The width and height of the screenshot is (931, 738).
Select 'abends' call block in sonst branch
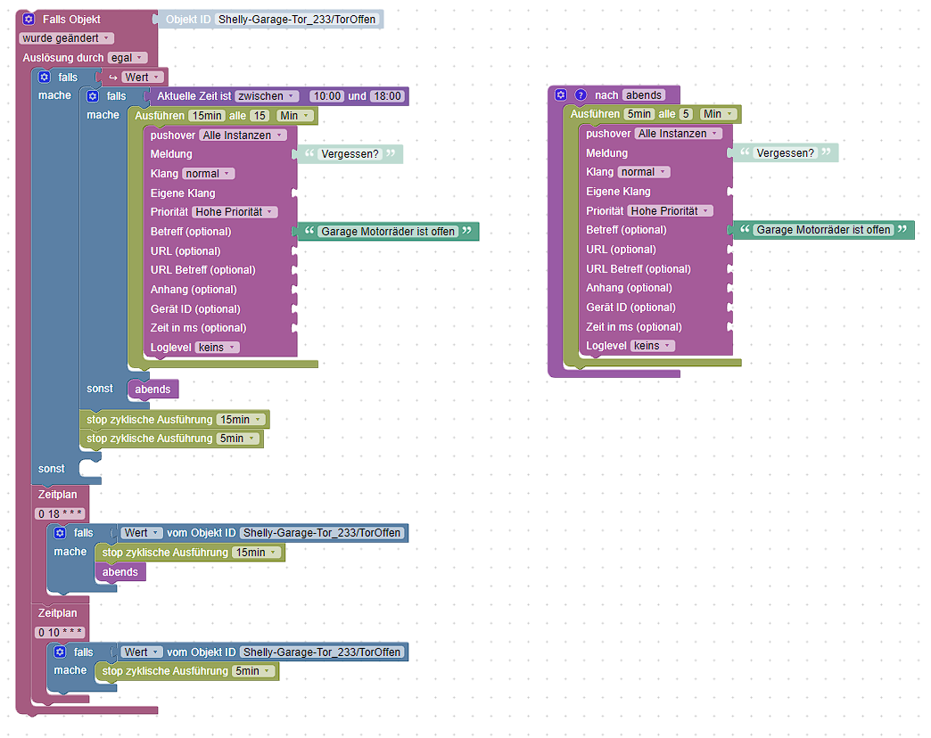153,389
